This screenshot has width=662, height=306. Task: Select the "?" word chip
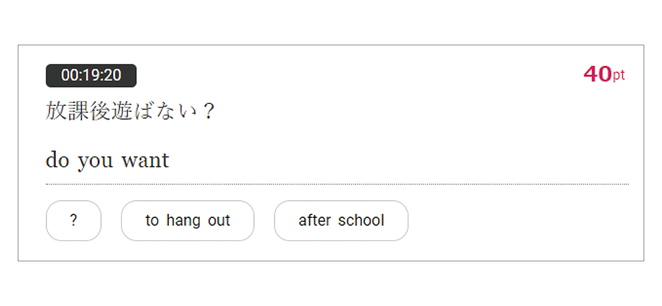click(x=74, y=220)
